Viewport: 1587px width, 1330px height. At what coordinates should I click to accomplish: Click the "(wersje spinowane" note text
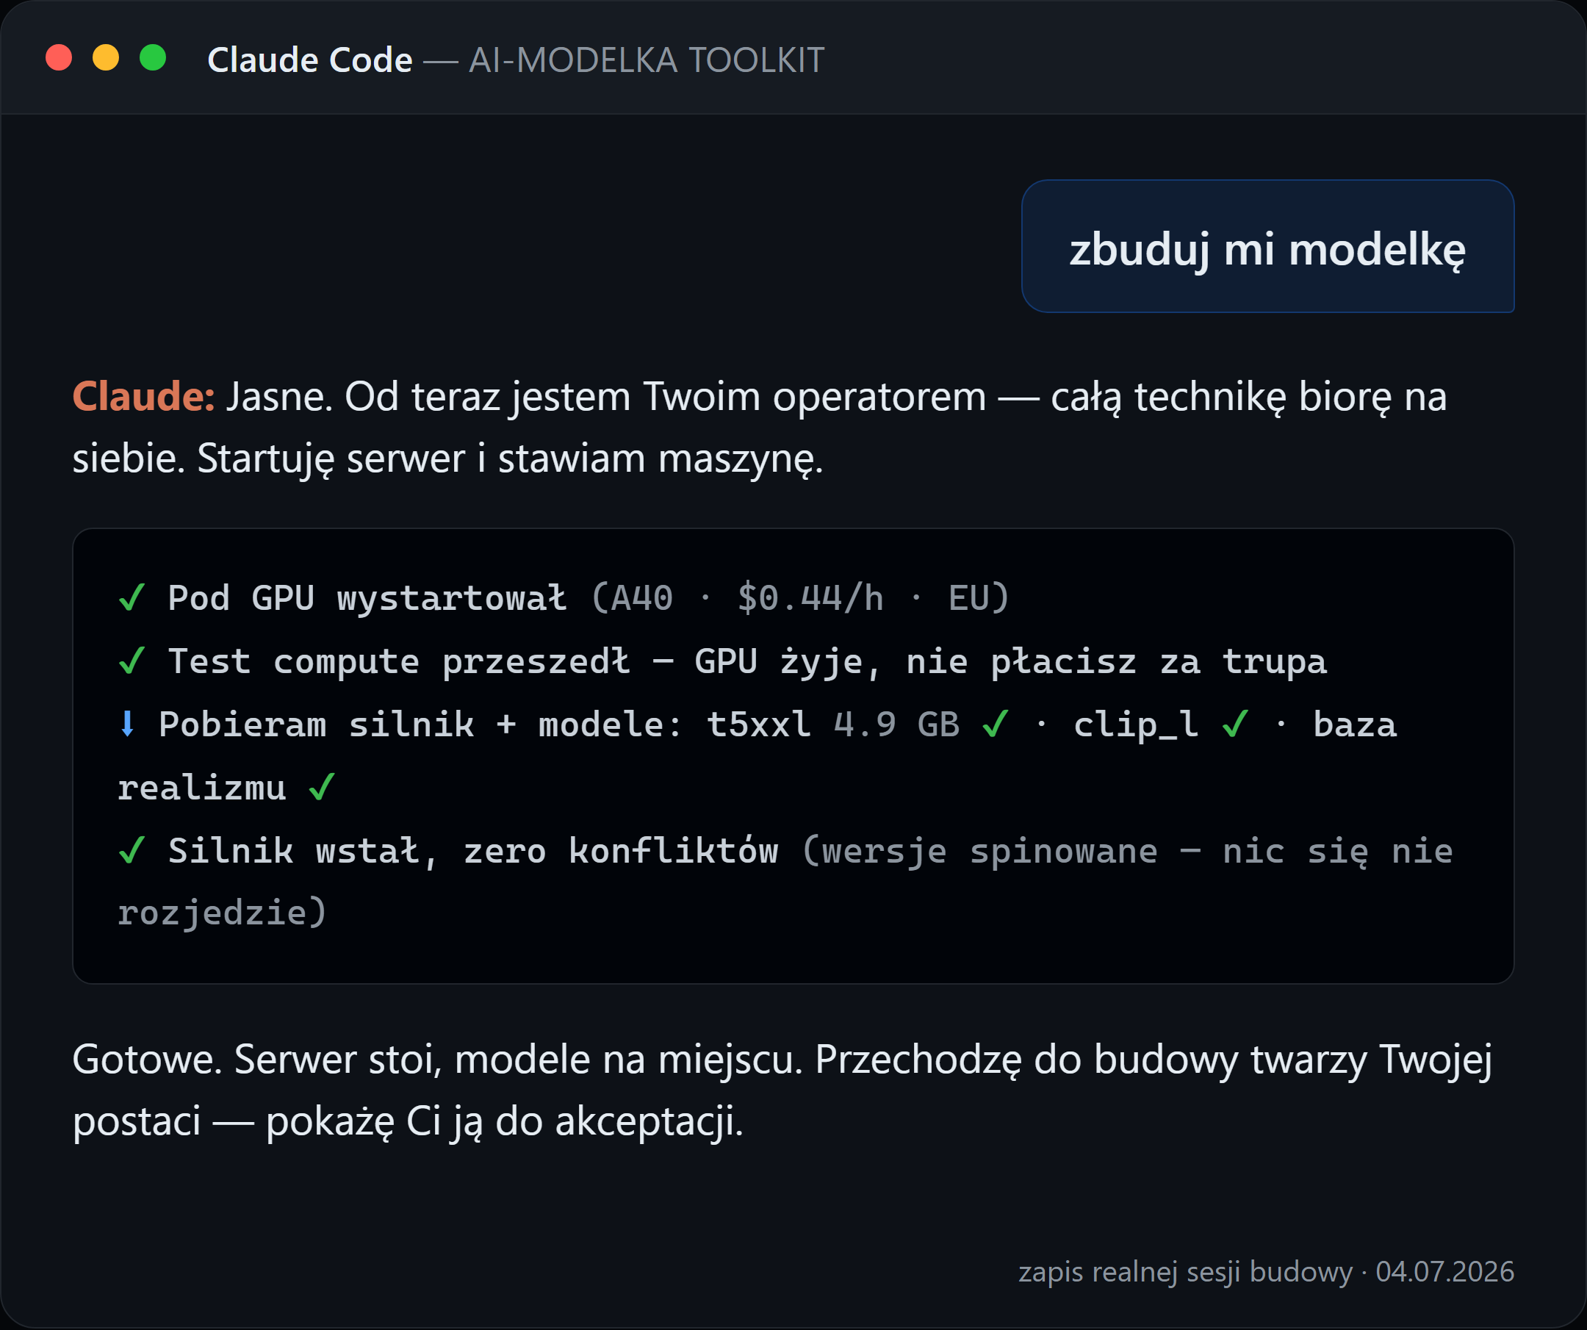979,851
